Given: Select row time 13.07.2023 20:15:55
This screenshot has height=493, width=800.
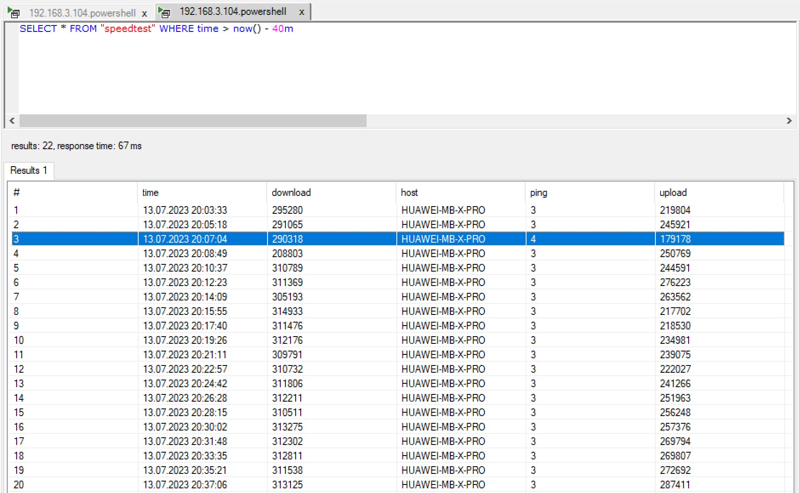Looking at the screenshot, I should tap(185, 311).
